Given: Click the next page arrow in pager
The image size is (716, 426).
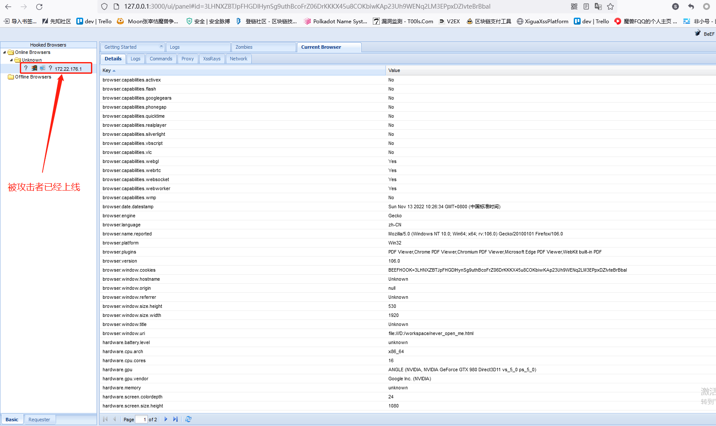Looking at the screenshot, I should click(x=166, y=419).
